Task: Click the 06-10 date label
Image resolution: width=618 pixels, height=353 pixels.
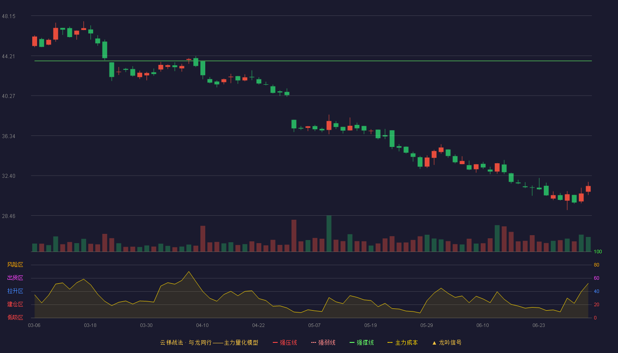Action: coord(482,325)
